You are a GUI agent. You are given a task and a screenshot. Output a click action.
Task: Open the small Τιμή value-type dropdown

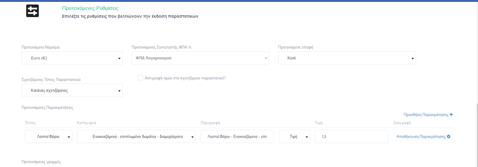pos(294,136)
